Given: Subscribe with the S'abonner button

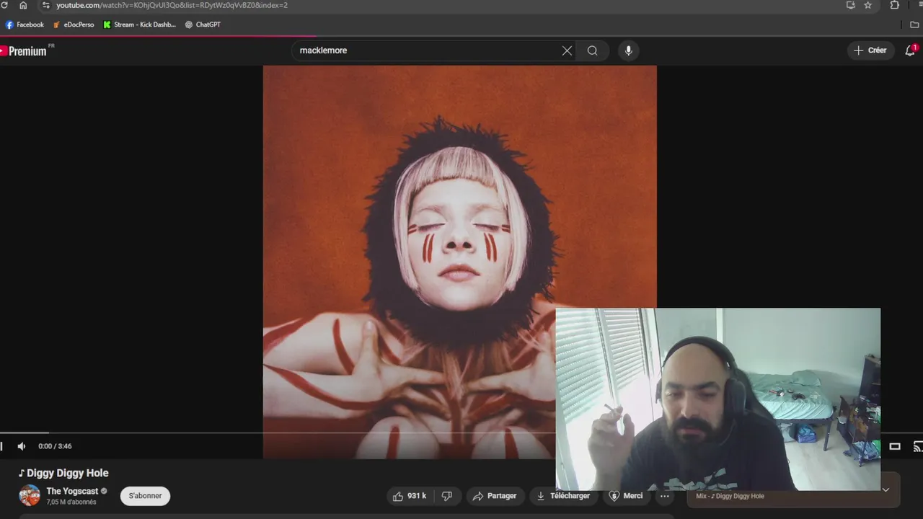Looking at the screenshot, I should (145, 496).
